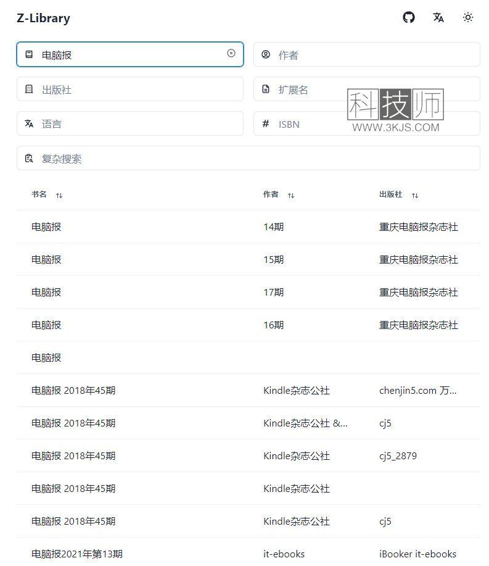Click the 出版社 column header

pos(390,194)
